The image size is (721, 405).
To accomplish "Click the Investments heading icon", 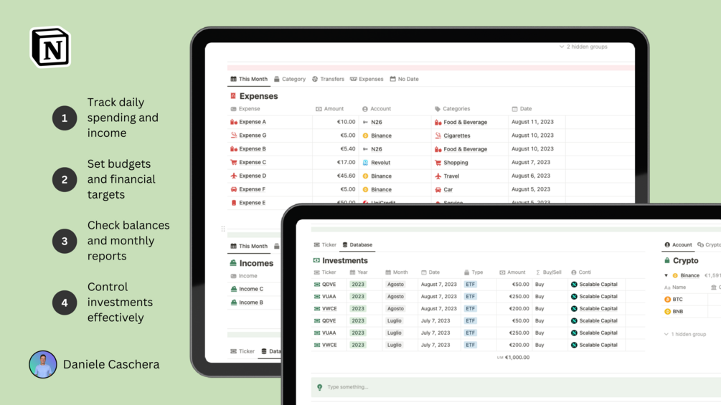I will coord(316,260).
